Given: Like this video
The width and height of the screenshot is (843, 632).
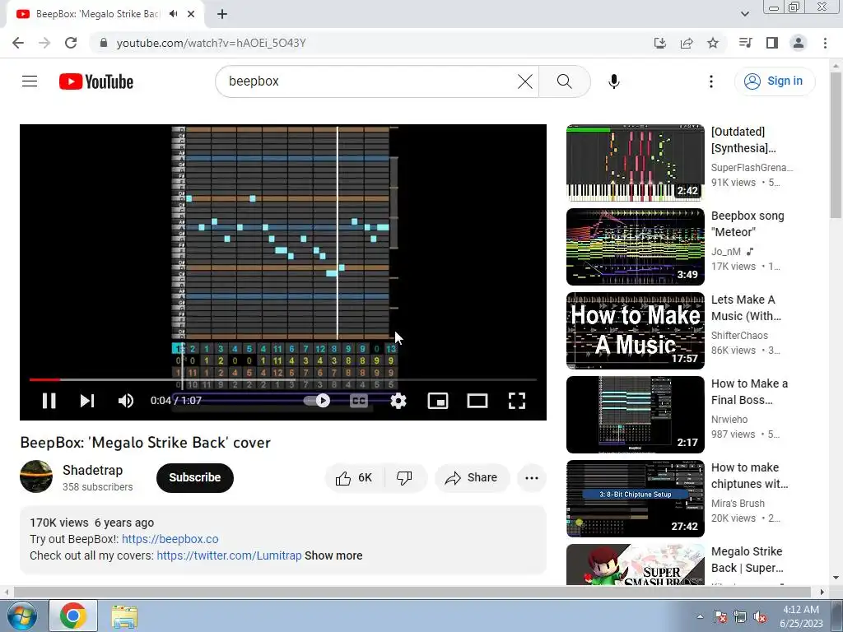Looking at the screenshot, I should coord(354,478).
